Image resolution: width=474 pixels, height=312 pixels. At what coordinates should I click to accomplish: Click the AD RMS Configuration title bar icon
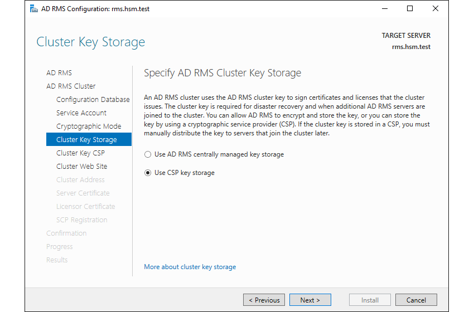34,9
